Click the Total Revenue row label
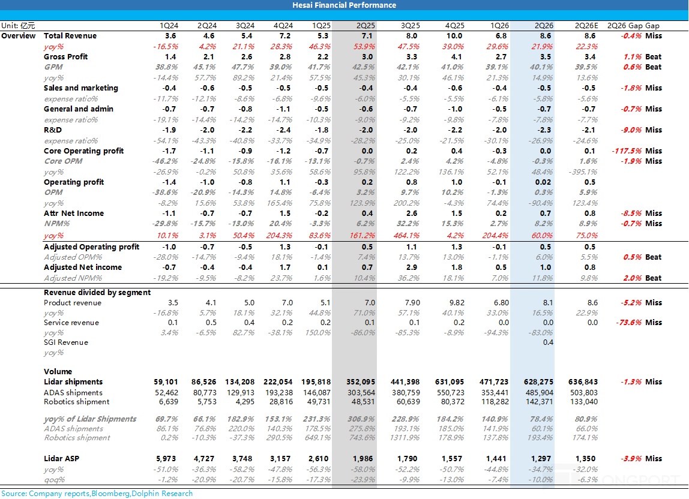Viewport: 689px width, 499px height. click(70, 36)
